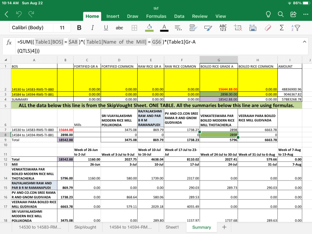Add a new sheet with plus
Viewport: 312px width, 234px height.
(224, 227)
